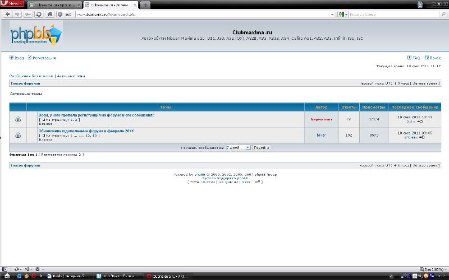This screenshot has width=449, height=280.
Task: Jump to latest post by shtirees
Action: coord(421,137)
